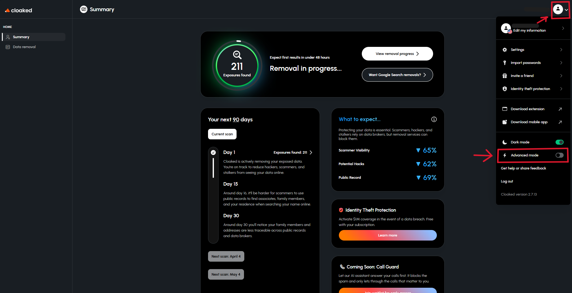
Task: Click the Current scan button
Action: 222,134
